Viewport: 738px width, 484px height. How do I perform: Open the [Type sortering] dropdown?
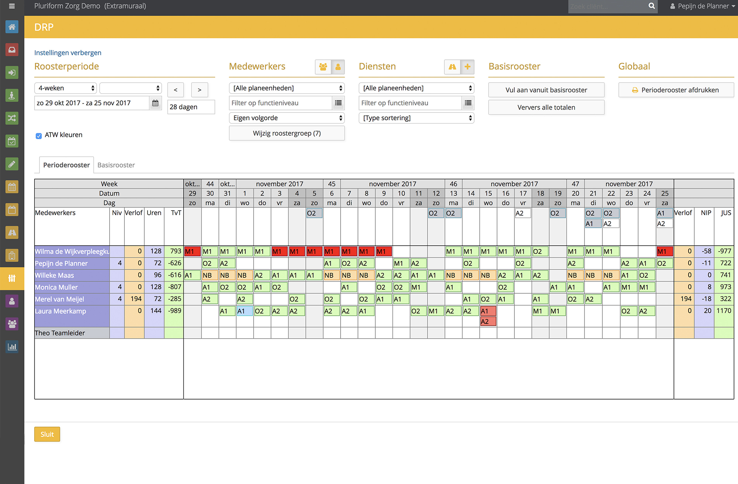point(416,118)
